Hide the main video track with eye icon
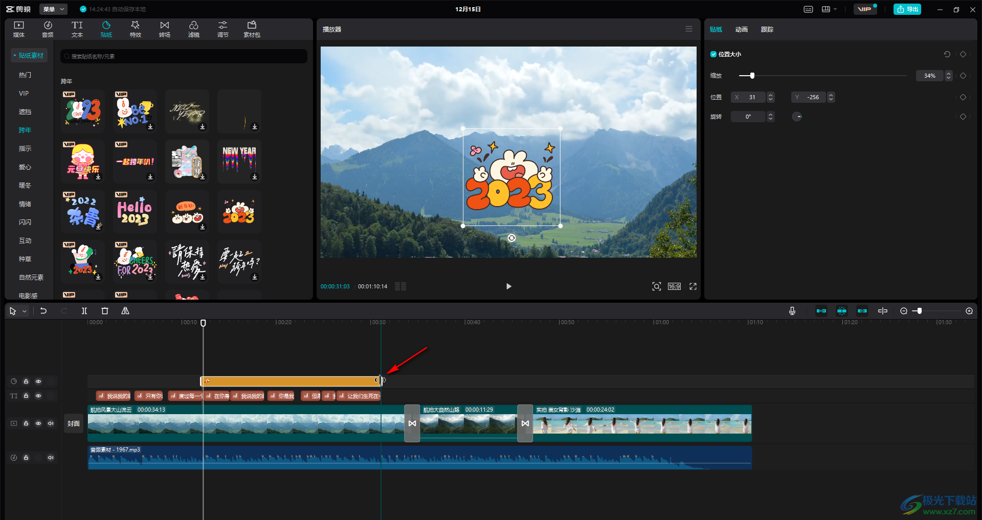The image size is (982, 520). coord(38,423)
